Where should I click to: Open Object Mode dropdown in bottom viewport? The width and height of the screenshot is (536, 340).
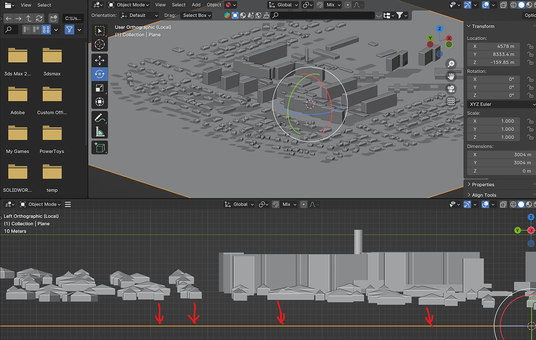(40, 204)
